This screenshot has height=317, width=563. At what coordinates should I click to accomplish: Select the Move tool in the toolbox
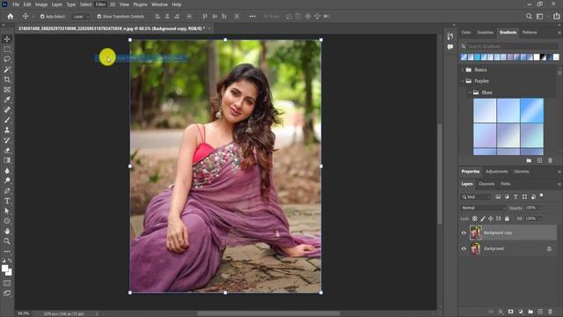point(7,39)
